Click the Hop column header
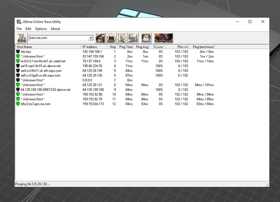Viewport: 280px width, 202px height. [112, 47]
